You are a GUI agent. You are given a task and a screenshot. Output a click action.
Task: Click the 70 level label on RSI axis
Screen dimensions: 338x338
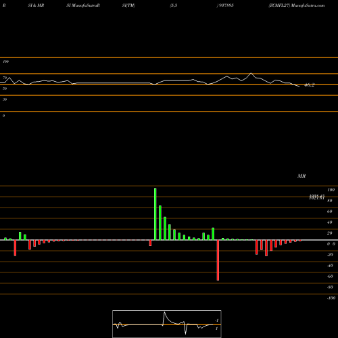click(5, 78)
